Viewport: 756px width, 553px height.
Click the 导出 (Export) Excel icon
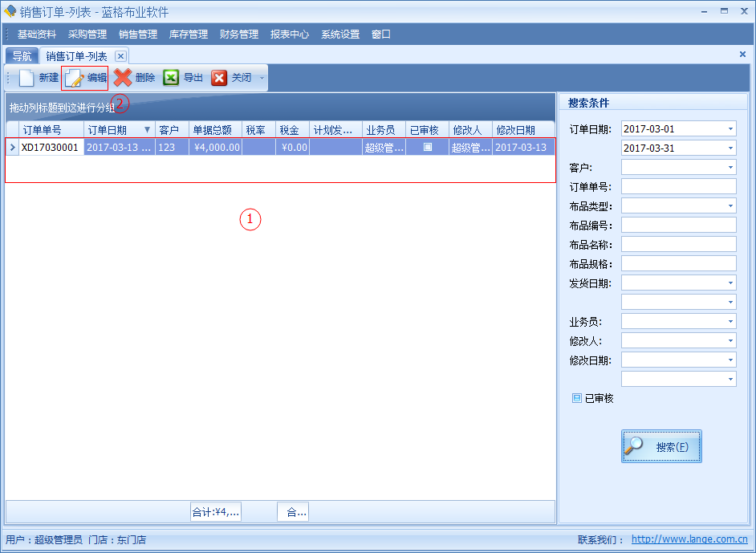(171, 78)
